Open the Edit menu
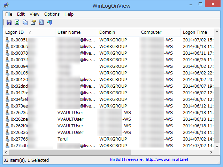Screen dimensions: 223x167 pos(21,14)
